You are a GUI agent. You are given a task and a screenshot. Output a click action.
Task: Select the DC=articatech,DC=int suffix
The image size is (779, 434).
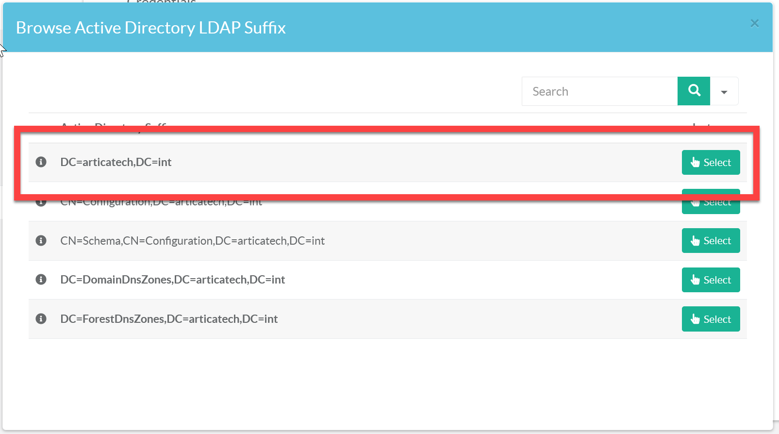pos(711,163)
